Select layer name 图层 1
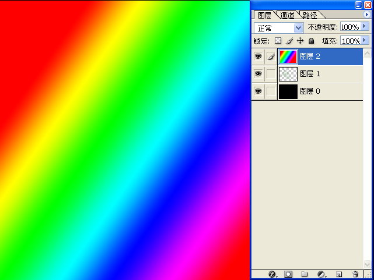This screenshot has width=374, height=280. [x=310, y=74]
